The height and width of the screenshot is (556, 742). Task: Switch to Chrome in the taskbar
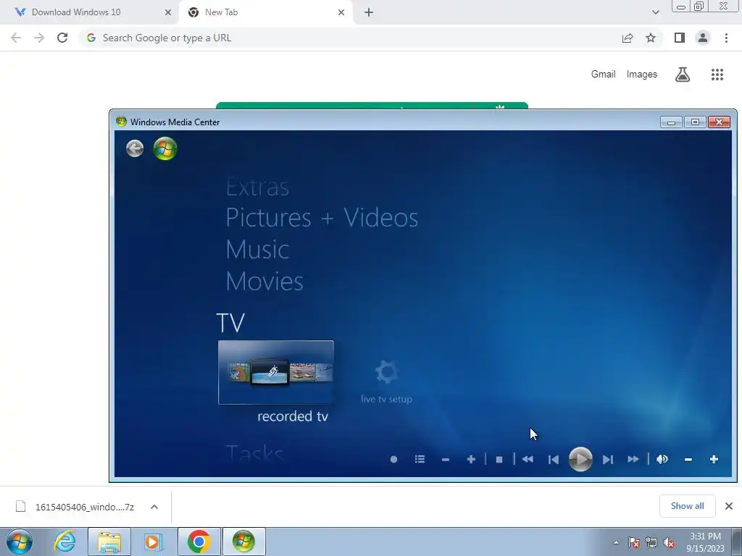[x=199, y=542]
